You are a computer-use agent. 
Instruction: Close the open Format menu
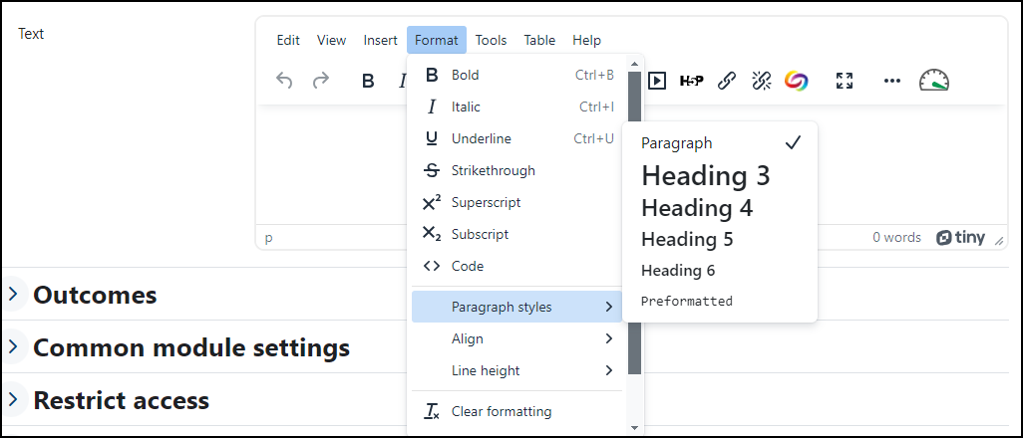437,41
